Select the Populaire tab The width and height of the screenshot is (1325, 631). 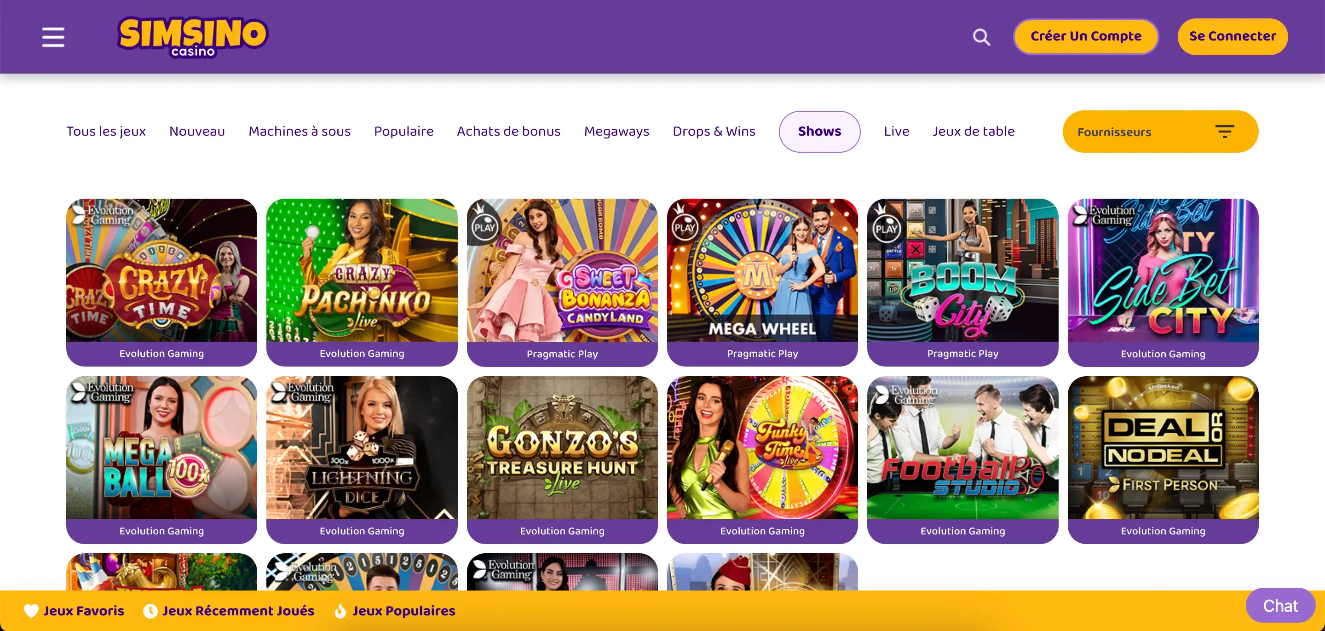[404, 132]
